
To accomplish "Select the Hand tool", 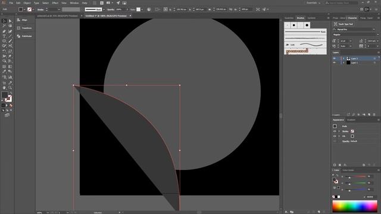I will point(4,87).
